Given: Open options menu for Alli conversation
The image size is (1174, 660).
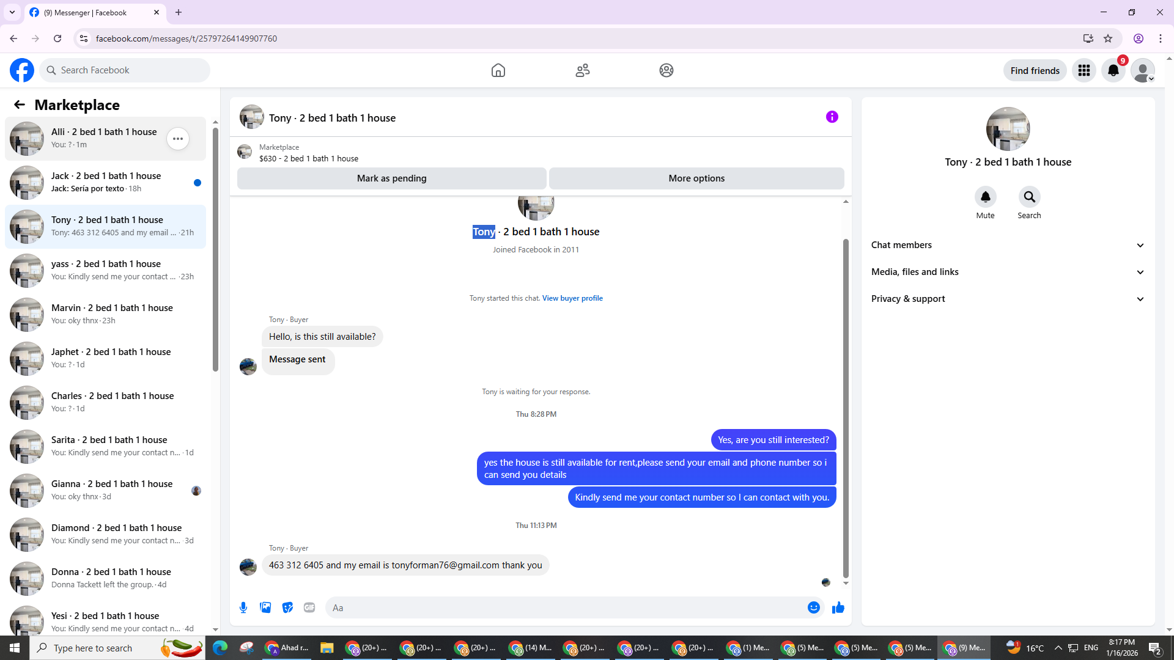Looking at the screenshot, I should (177, 139).
